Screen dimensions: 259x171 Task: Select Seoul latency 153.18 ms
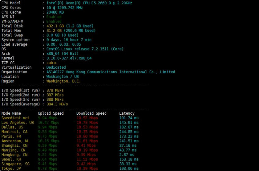point(129,159)
